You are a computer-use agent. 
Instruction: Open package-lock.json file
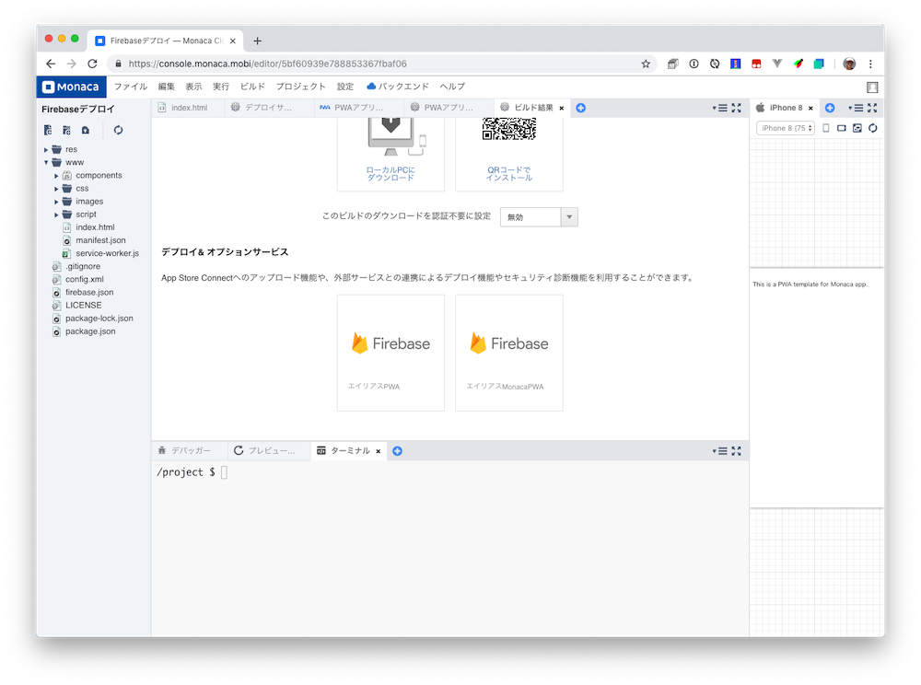(99, 319)
